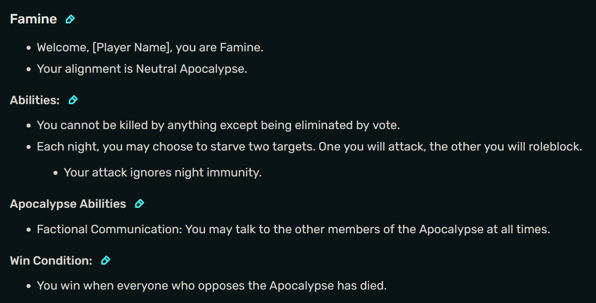Click the 'Win Condition:' heading
Screen dimensions: 596x303
(x=50, y=260)
